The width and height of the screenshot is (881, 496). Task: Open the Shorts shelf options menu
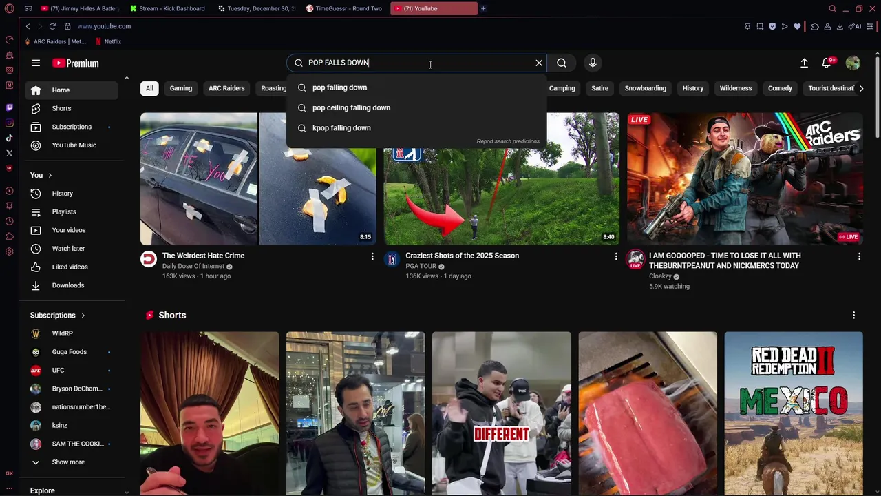coord(853,316)
